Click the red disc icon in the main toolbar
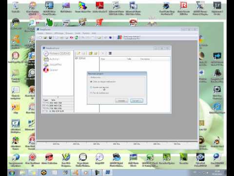 tap(72, 38)
